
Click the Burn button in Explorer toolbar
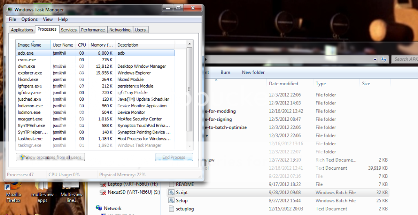[225, 72]
